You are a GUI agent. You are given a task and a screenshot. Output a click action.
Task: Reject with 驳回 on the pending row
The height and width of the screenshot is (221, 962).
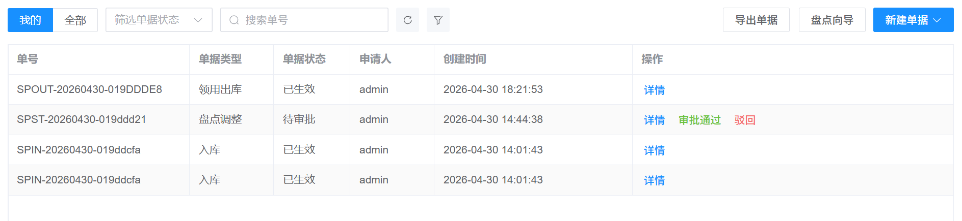click(x=745, y=120)
